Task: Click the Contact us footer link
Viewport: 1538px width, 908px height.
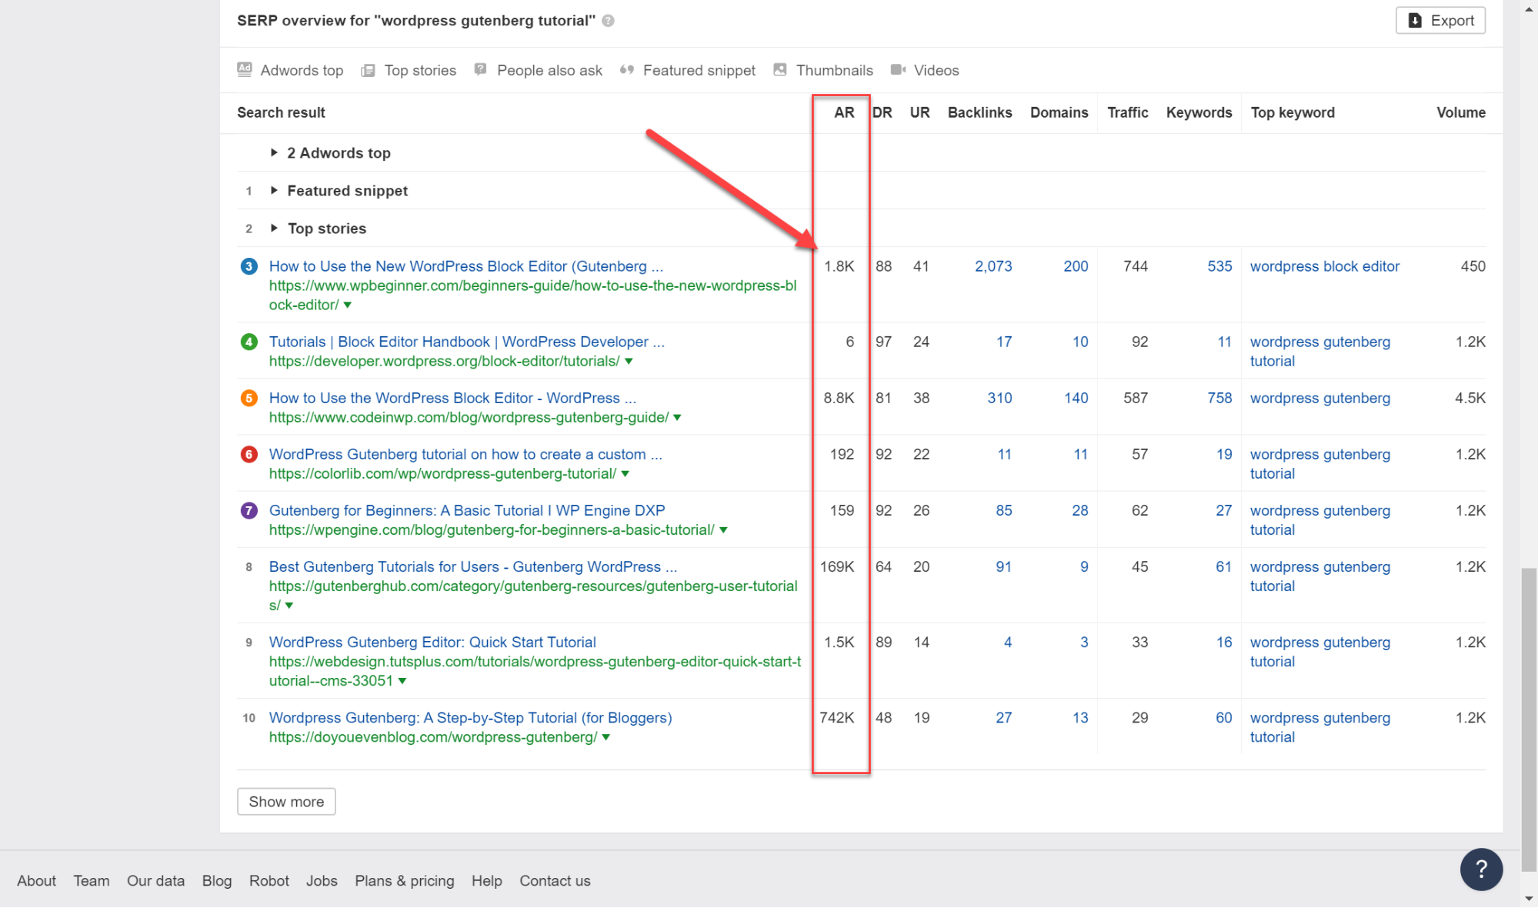Action: point(555,881)
